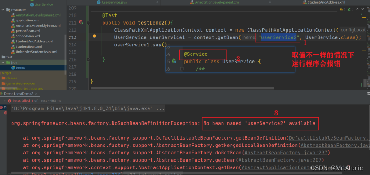Open UniversityStudentBean.xml in the project tree
The width and height of the screenshot is (370, 175).
pos(36,52)
